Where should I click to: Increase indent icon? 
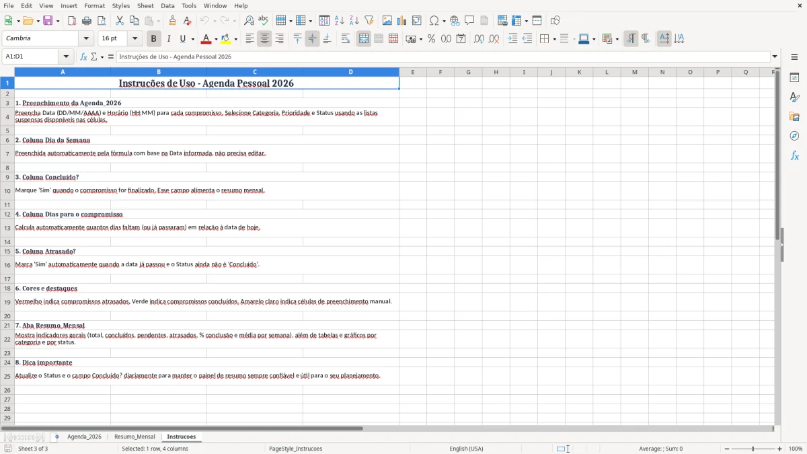click(512, 39)
